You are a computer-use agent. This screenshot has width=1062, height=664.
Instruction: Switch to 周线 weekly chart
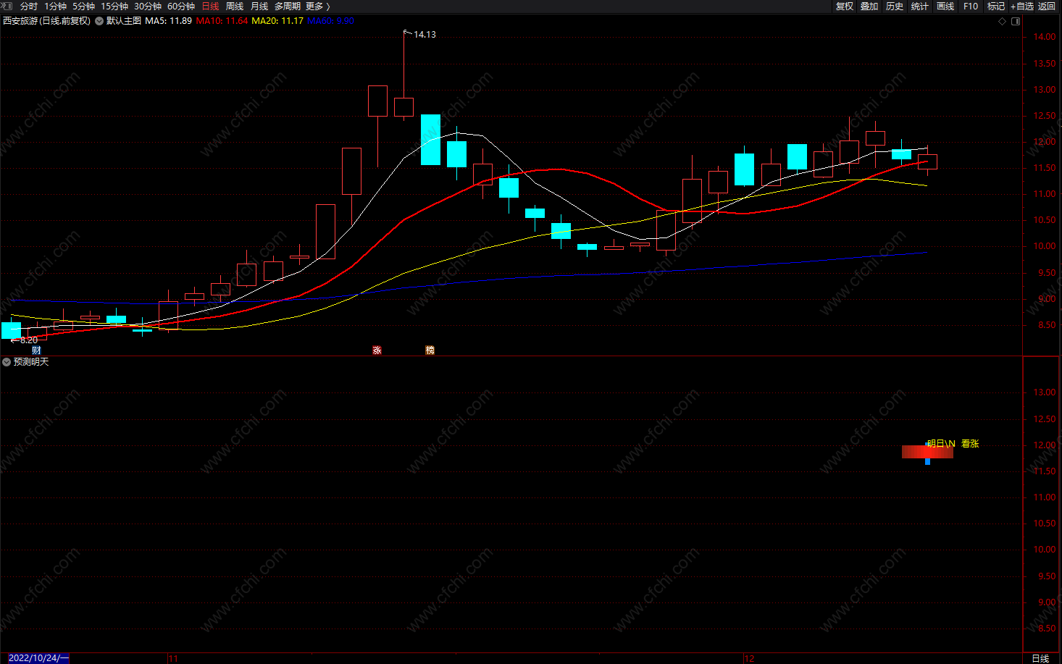[x=235, y=6]
